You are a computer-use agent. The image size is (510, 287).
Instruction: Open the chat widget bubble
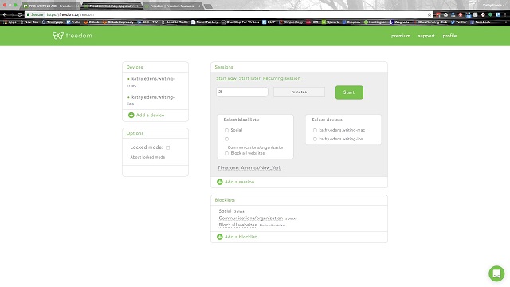click(x=496, y=273)
